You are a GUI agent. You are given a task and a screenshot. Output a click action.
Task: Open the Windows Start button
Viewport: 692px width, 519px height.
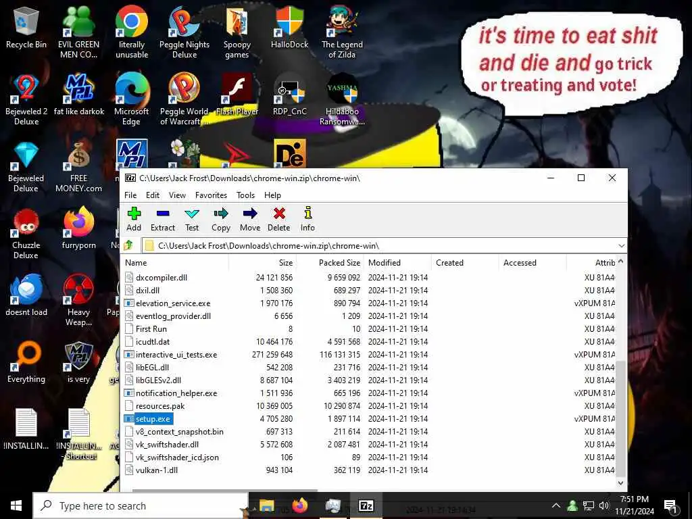point(16,505)
